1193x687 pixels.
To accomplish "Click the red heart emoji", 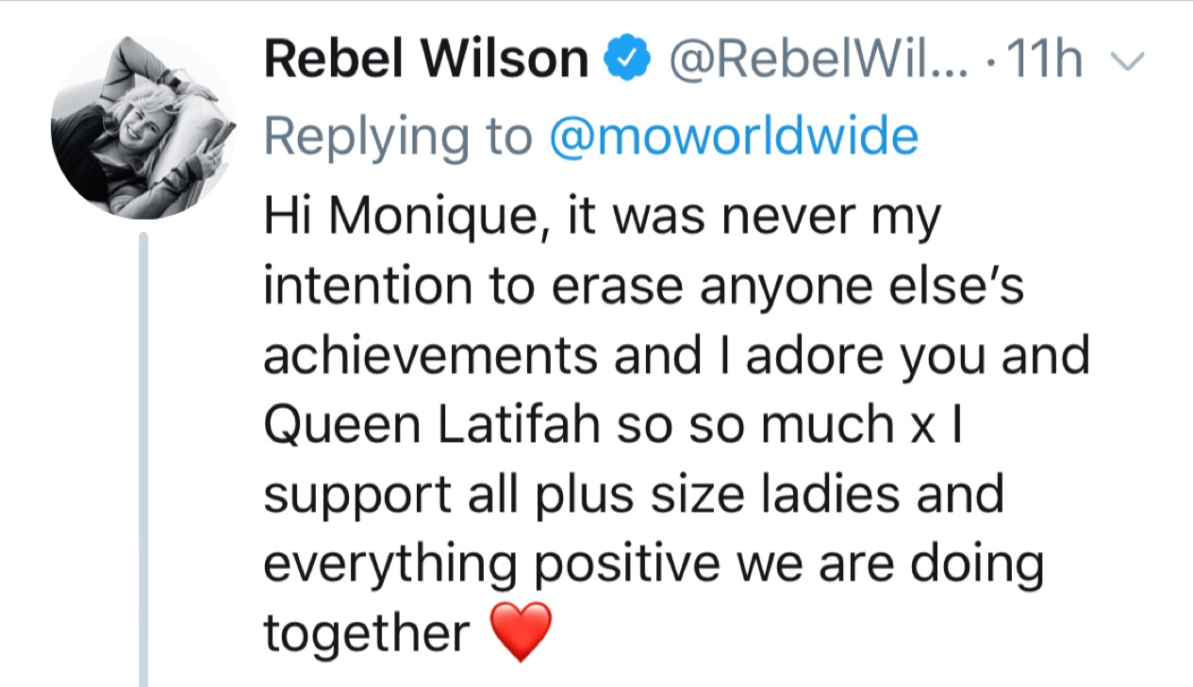I will (x=522, y=633).
